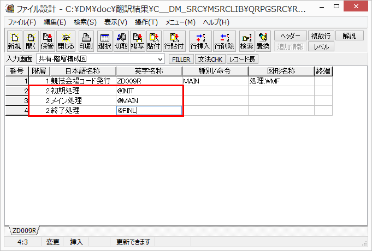Click the 印刷 (Print) toolbar icon

(x=86, y=41)
